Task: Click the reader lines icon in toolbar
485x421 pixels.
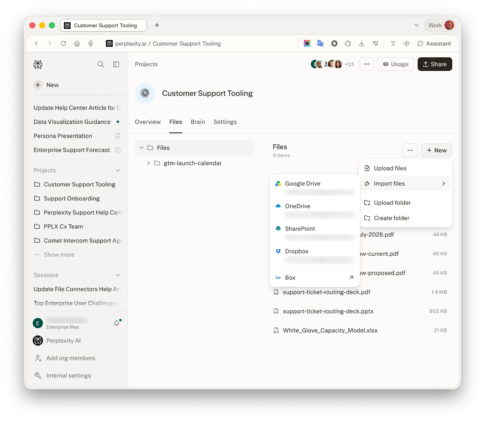Action: click(393, 44)
